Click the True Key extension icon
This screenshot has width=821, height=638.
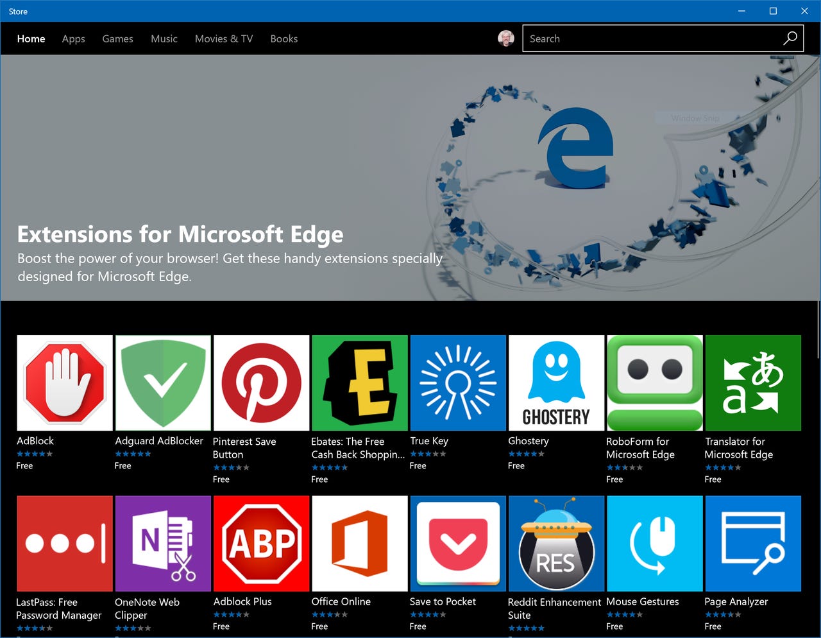457,382
